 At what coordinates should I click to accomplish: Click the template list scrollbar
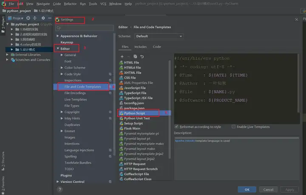tap(170, 109)
